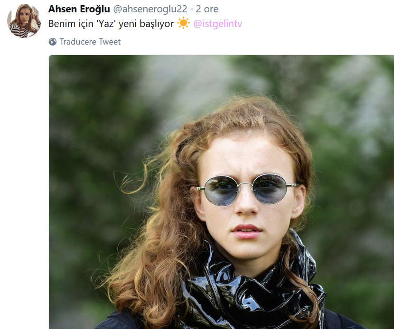The width and height of the screenshot is (394, 329).
Task: Click the woman's red lips in the photo
Action: (247, 231)
